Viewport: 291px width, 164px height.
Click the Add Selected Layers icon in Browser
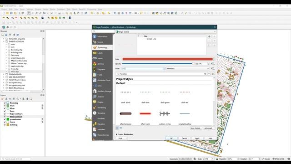pos(2,35)
